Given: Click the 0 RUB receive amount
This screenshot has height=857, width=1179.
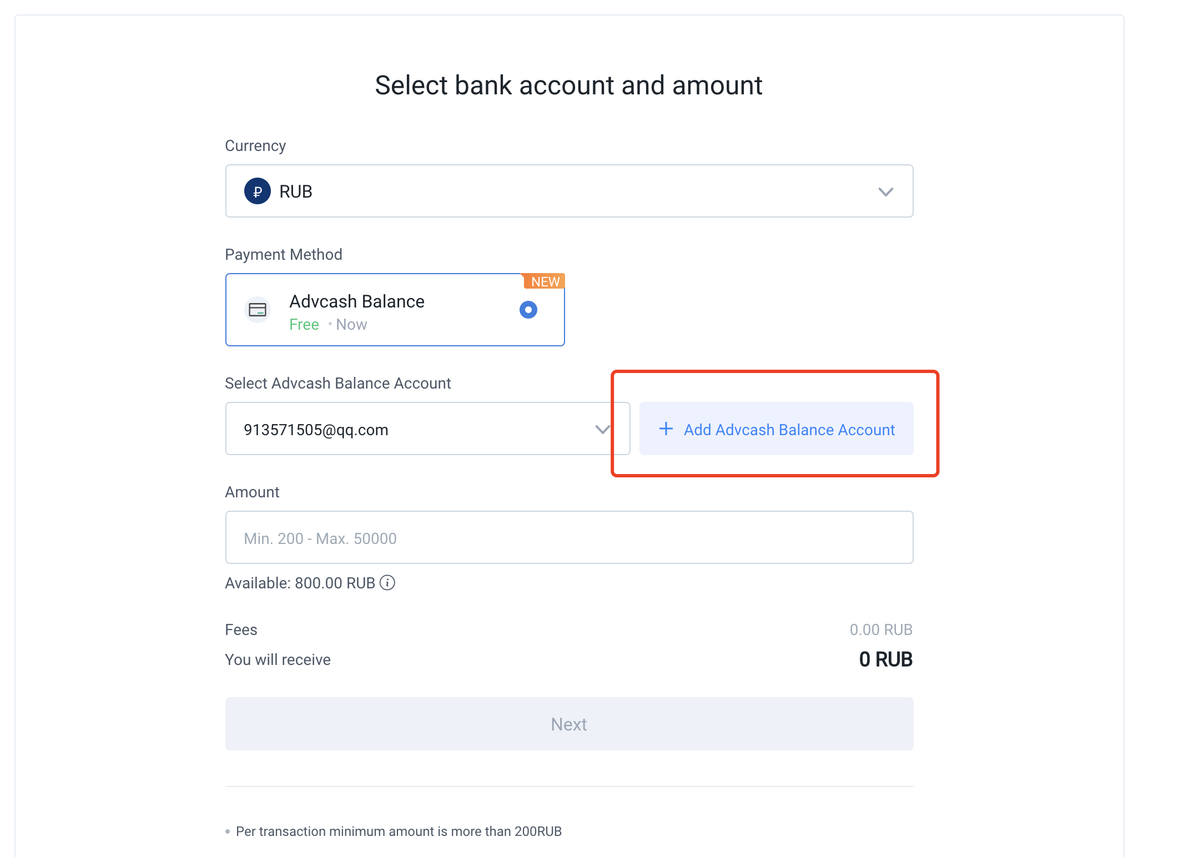Looking at the screenshot, I should [885, 659].
